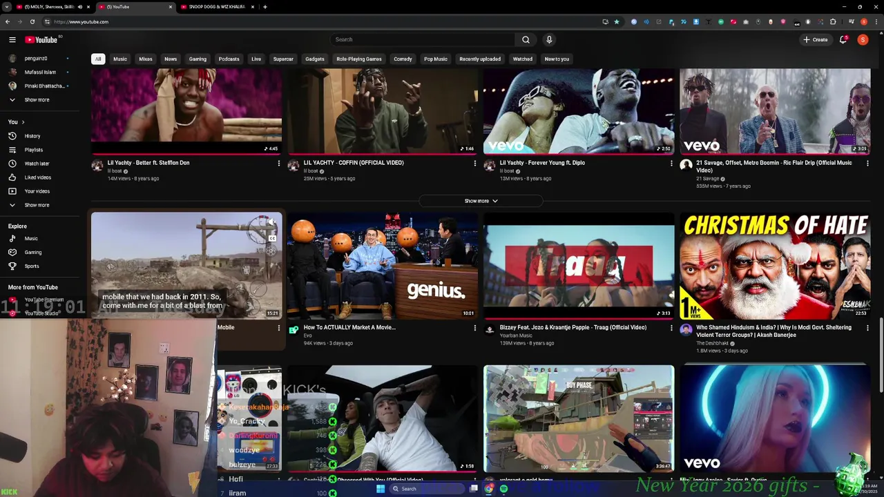Select the Role-Playing Games filter chip
This screenshot has height=497, width=884.
pos(359,59)
